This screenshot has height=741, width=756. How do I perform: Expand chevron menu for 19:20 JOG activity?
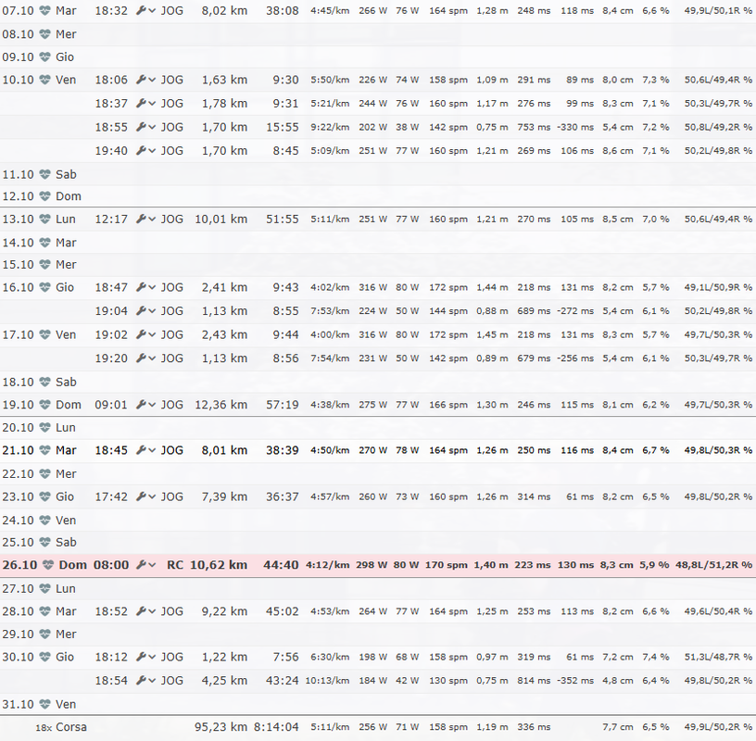coord(152,358)
